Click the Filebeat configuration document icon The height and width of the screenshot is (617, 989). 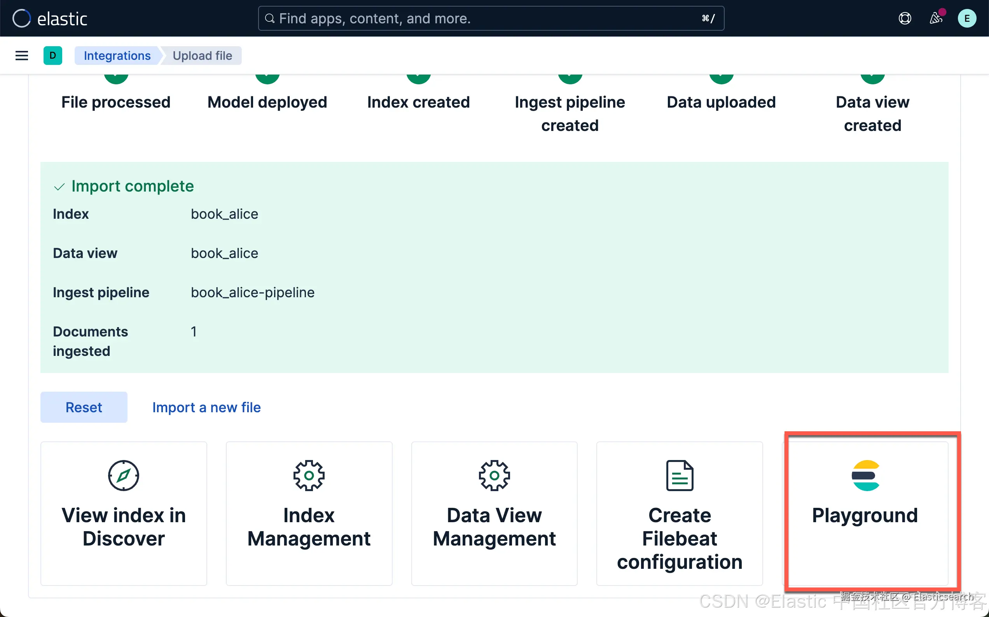[x=679, y=476]
